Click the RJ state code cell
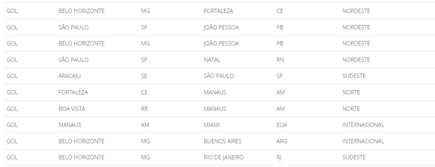Screen dimensions: 435x167 tap(279, 157)
